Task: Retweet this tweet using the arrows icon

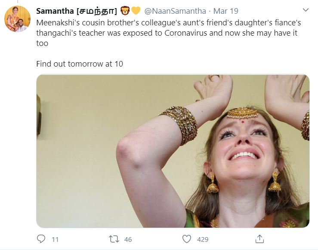Action: (114, 239)
